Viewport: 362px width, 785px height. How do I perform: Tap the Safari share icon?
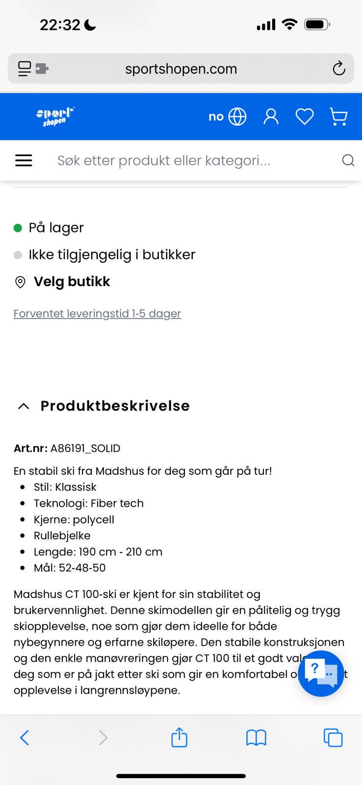[179, 737]
